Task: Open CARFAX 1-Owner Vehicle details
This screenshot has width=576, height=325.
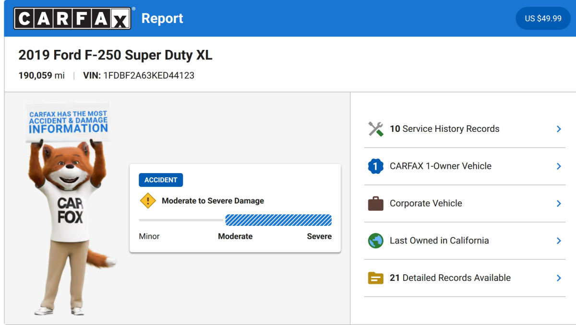Action: pyautogui.click(x=465, y=166)
